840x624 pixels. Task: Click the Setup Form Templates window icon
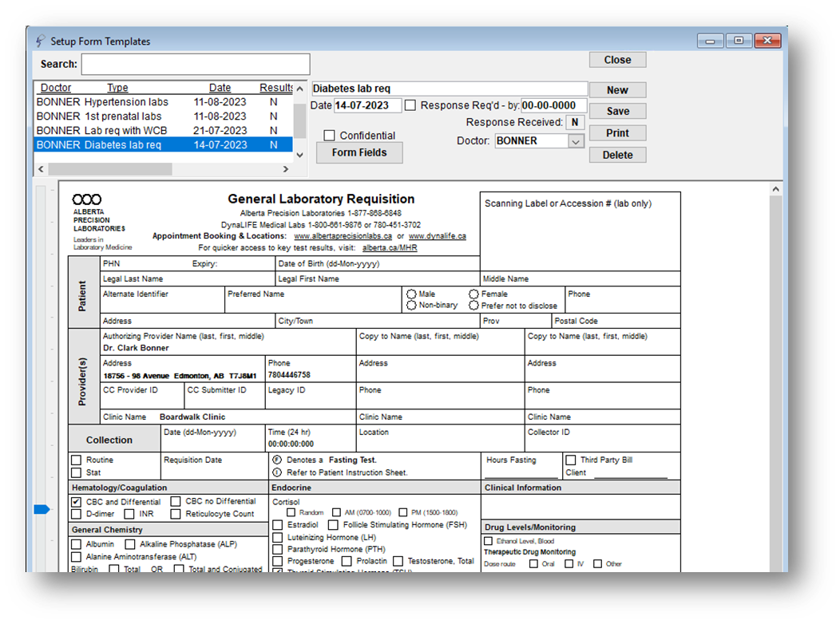pyautogui.click(x=40, y=41)
